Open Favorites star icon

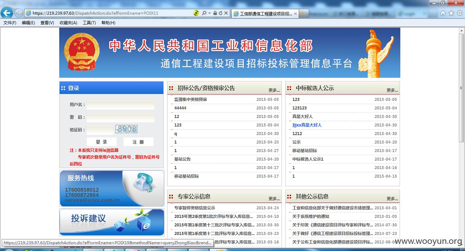pos(451,13)
